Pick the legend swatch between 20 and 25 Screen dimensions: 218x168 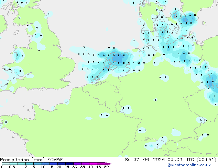(62, 164)
